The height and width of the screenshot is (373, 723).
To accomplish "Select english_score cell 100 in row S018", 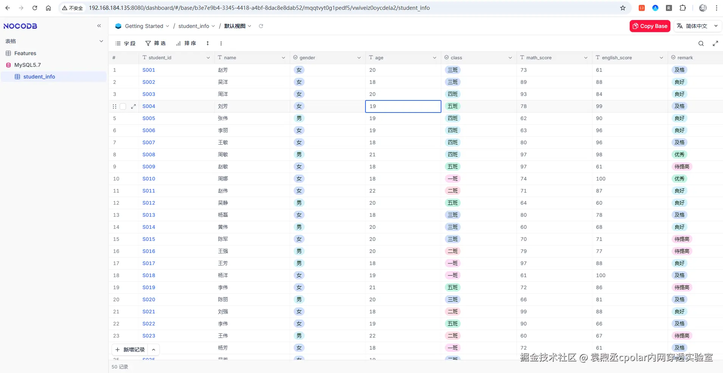I will tap(630, 275).
